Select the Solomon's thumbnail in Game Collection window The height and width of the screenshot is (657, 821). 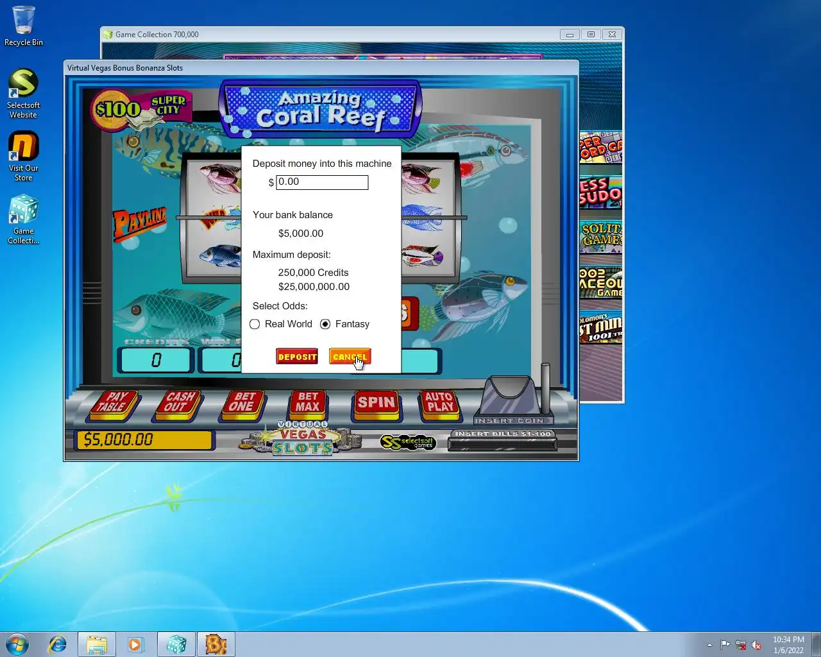600,327
